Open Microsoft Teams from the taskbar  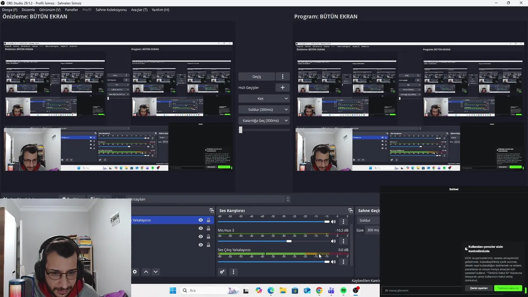(x=331, y=290)
